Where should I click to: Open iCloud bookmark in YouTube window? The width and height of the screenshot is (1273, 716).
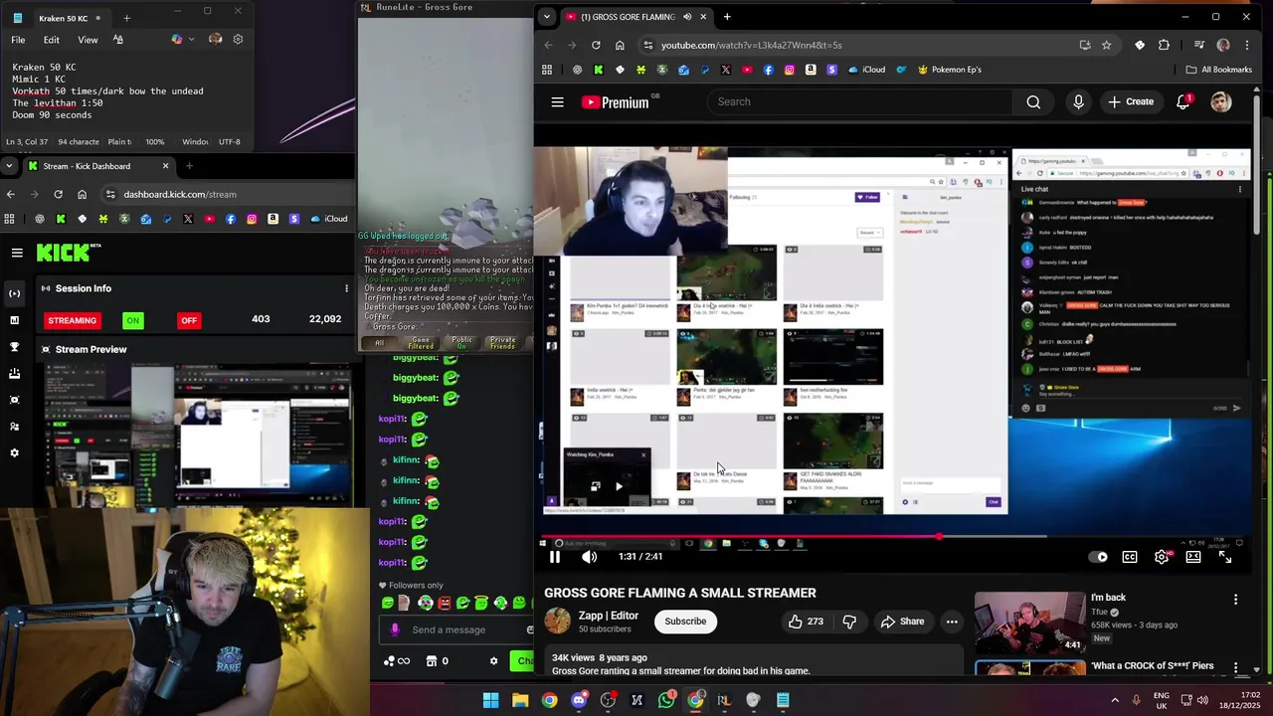pos(865,70)
